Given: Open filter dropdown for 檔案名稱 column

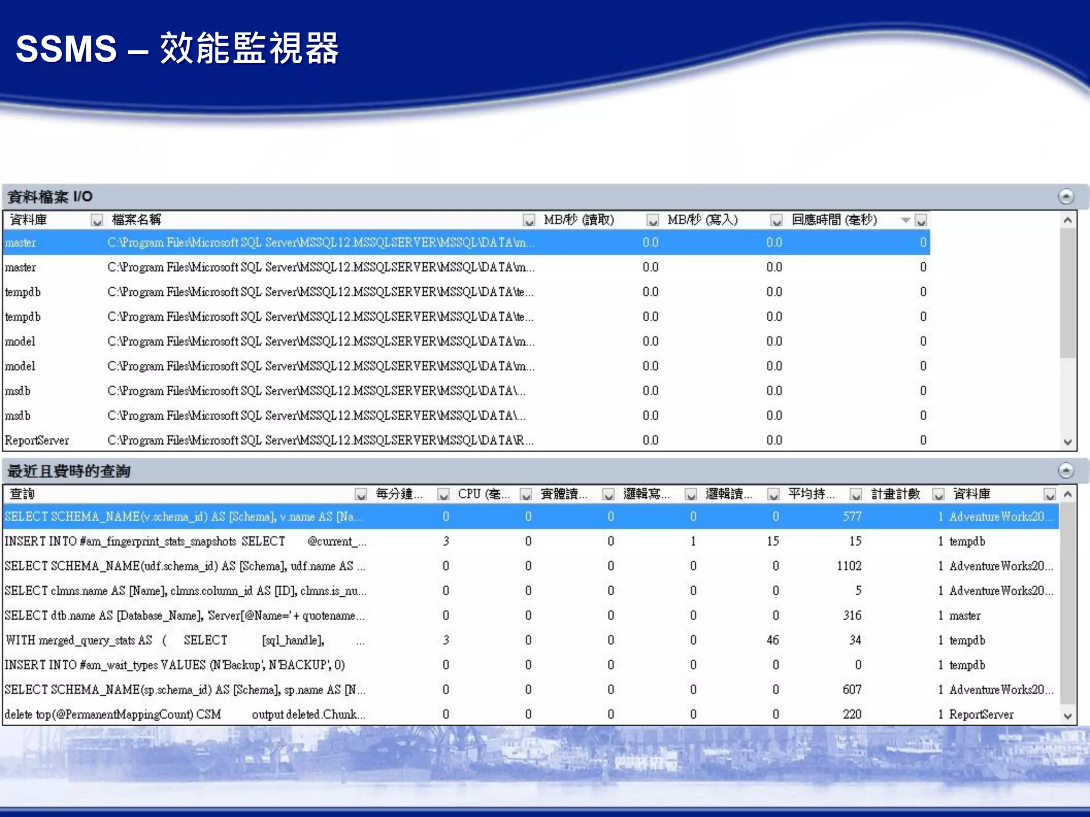Looking at the screenshot, I should 529,220.
